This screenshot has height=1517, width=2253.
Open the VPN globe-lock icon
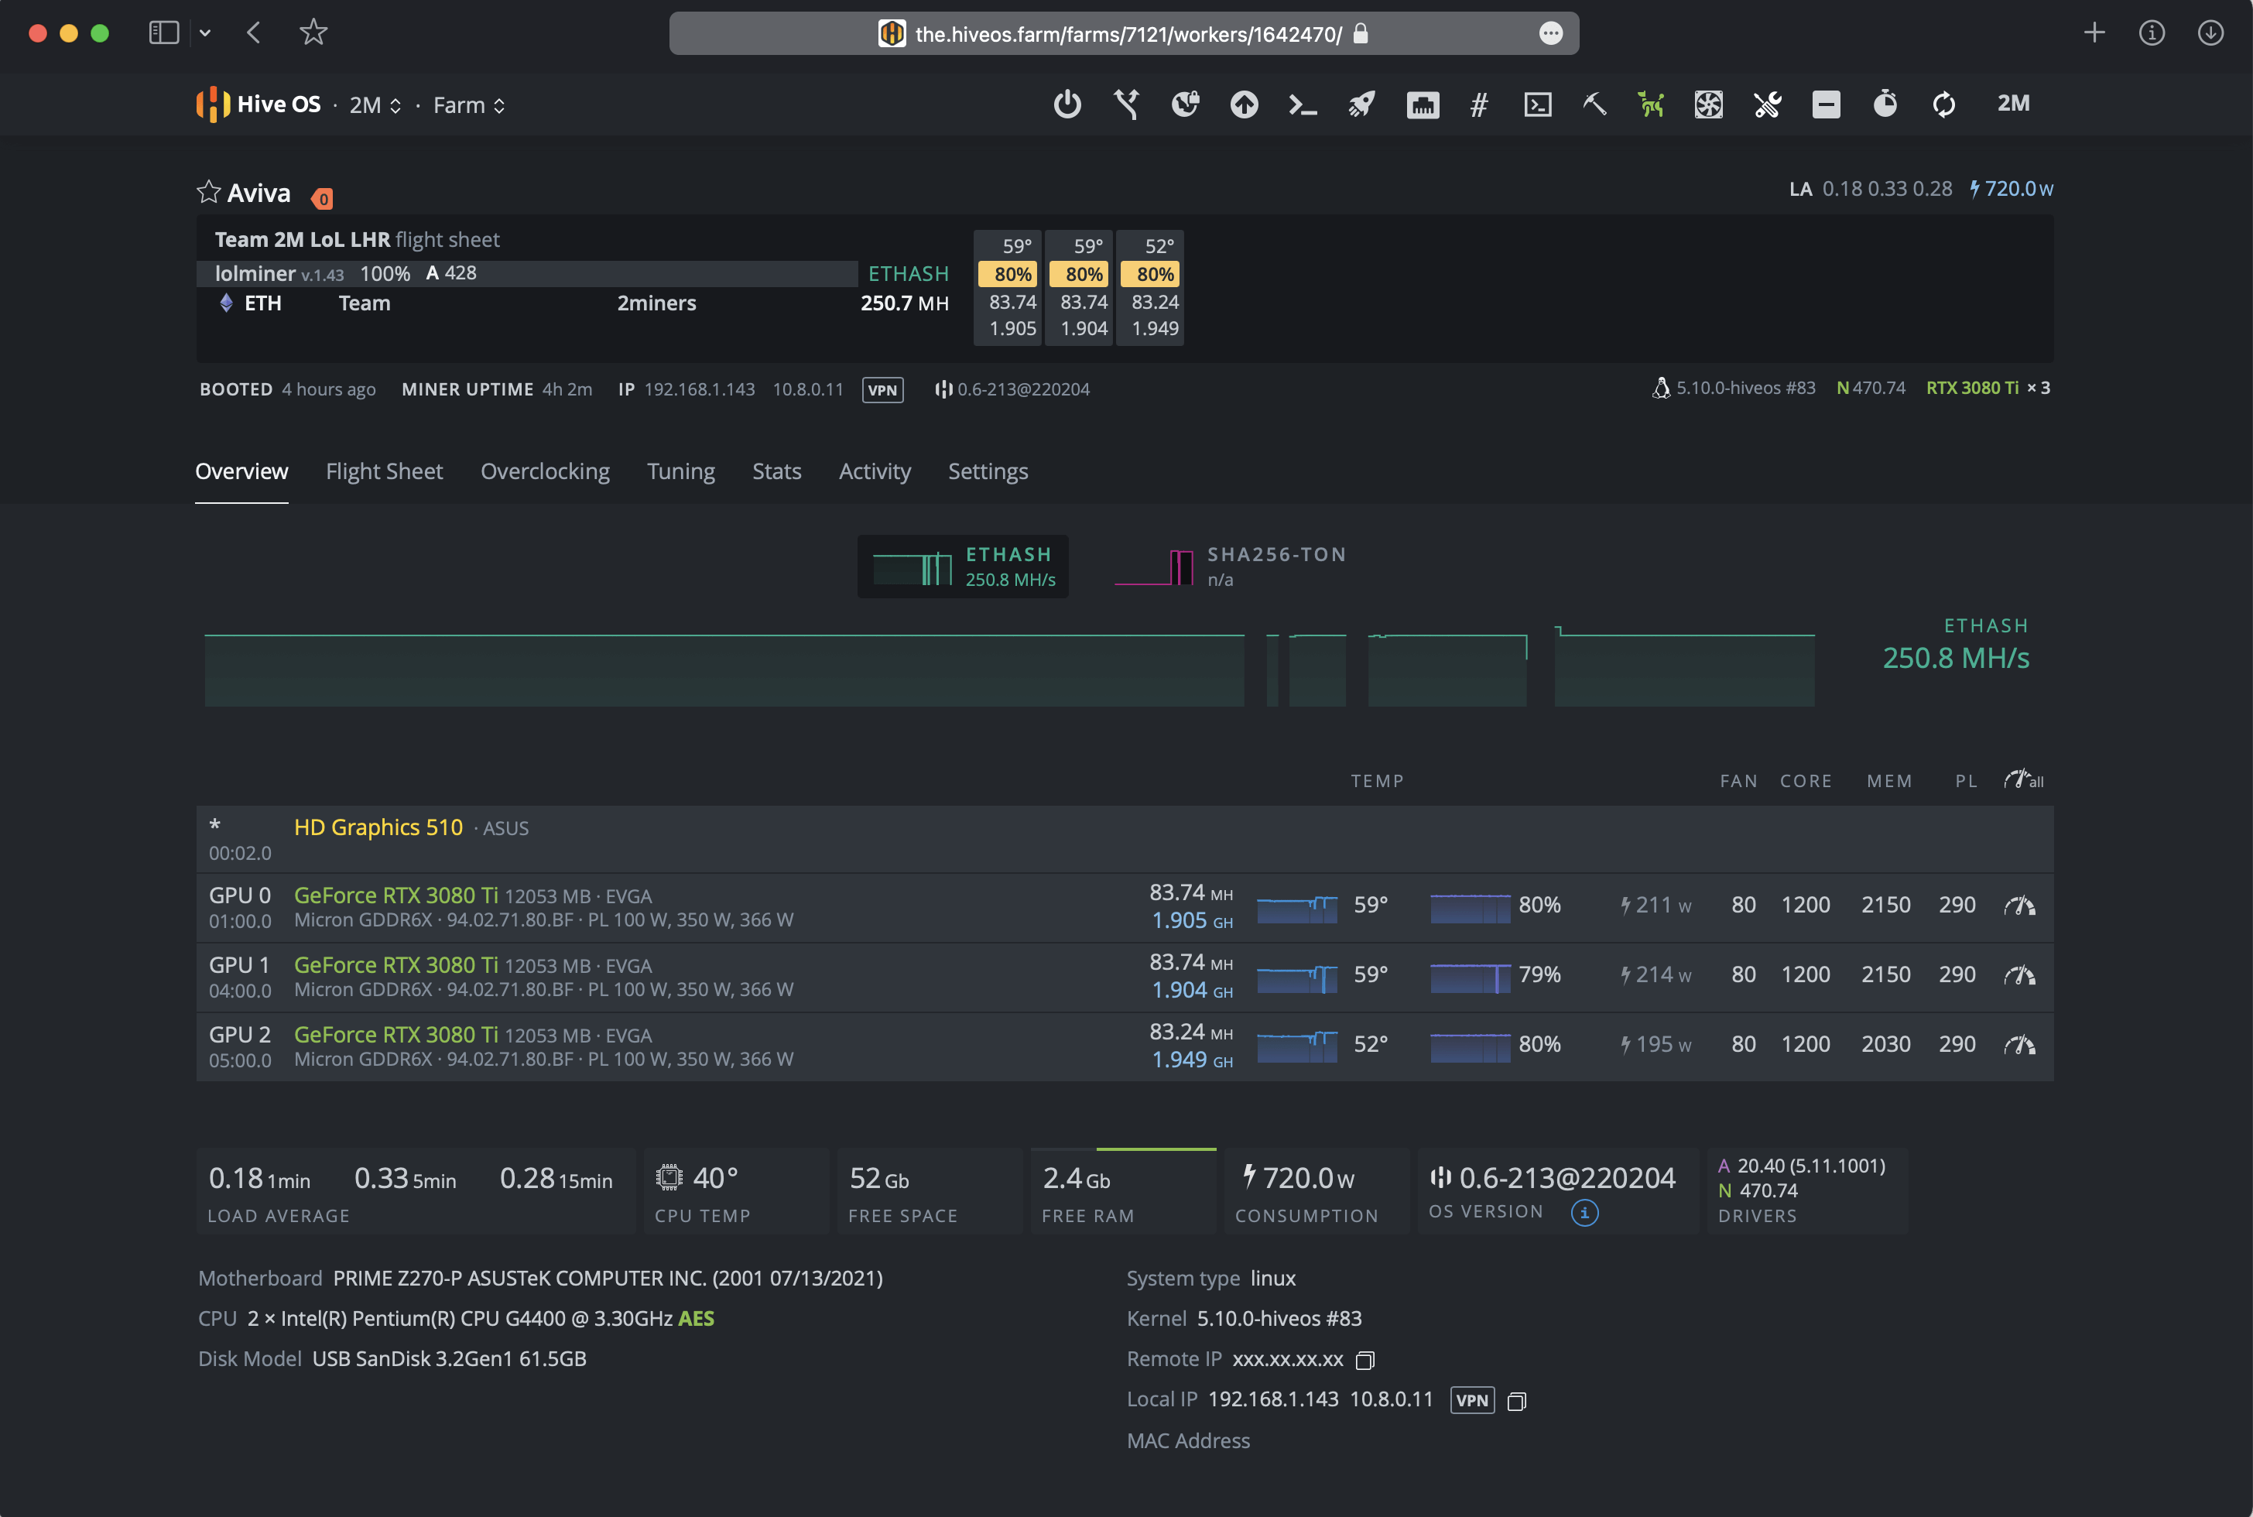[1185, 104]
